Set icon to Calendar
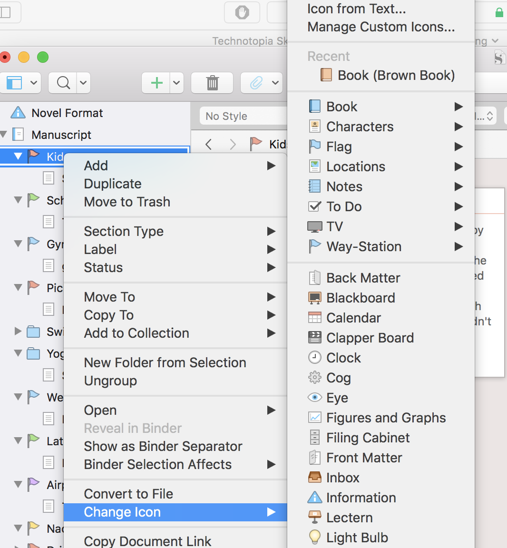The width and height of the screenshot is (507, 548). click(381, 318)
